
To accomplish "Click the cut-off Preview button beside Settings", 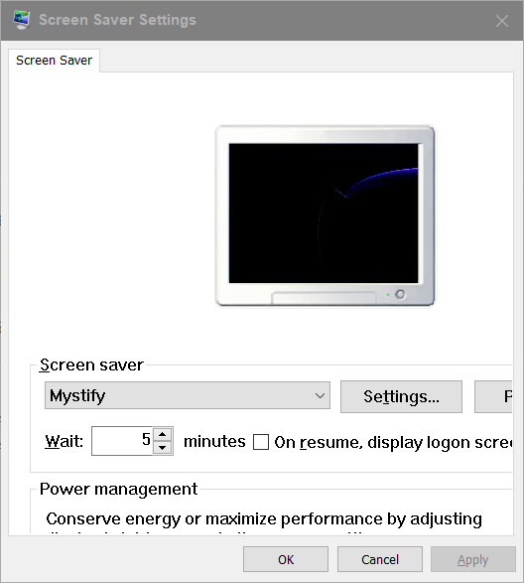I will (x=493, y=396).
